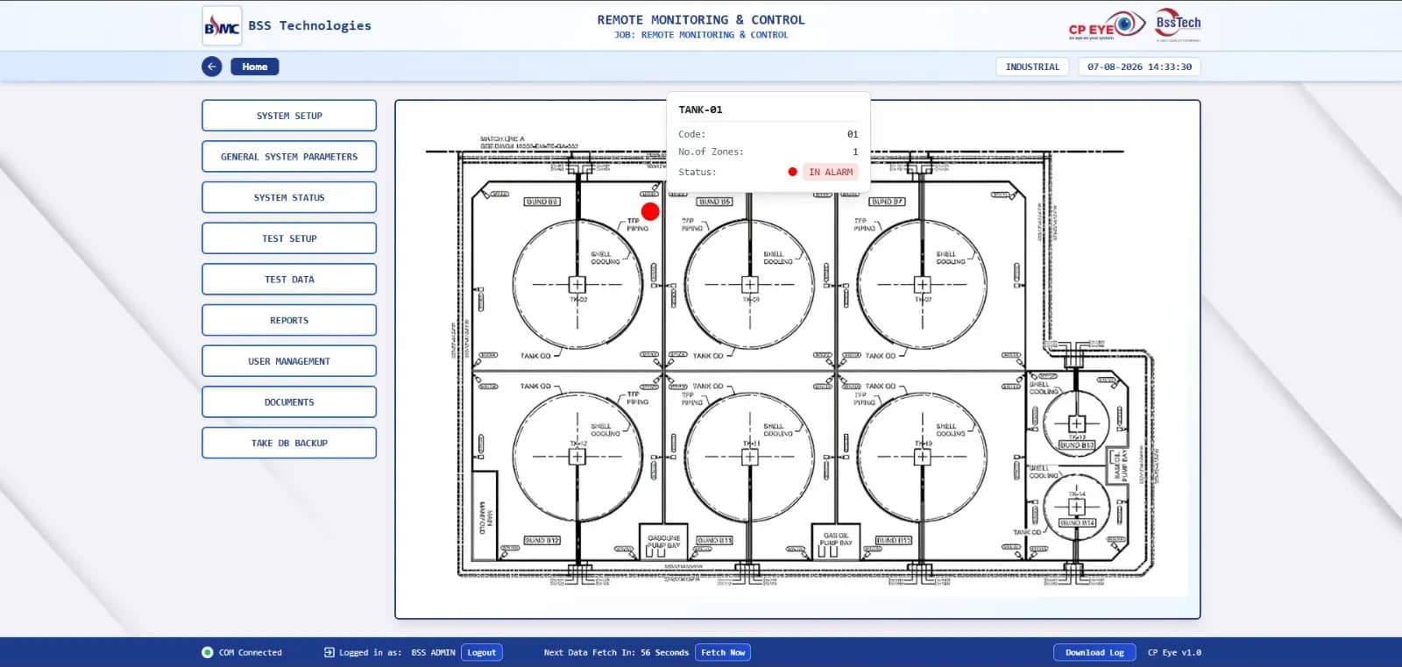Click the green COM Connected indicator
This screenshot has width=1402, height=667.
tap(208, 652)
